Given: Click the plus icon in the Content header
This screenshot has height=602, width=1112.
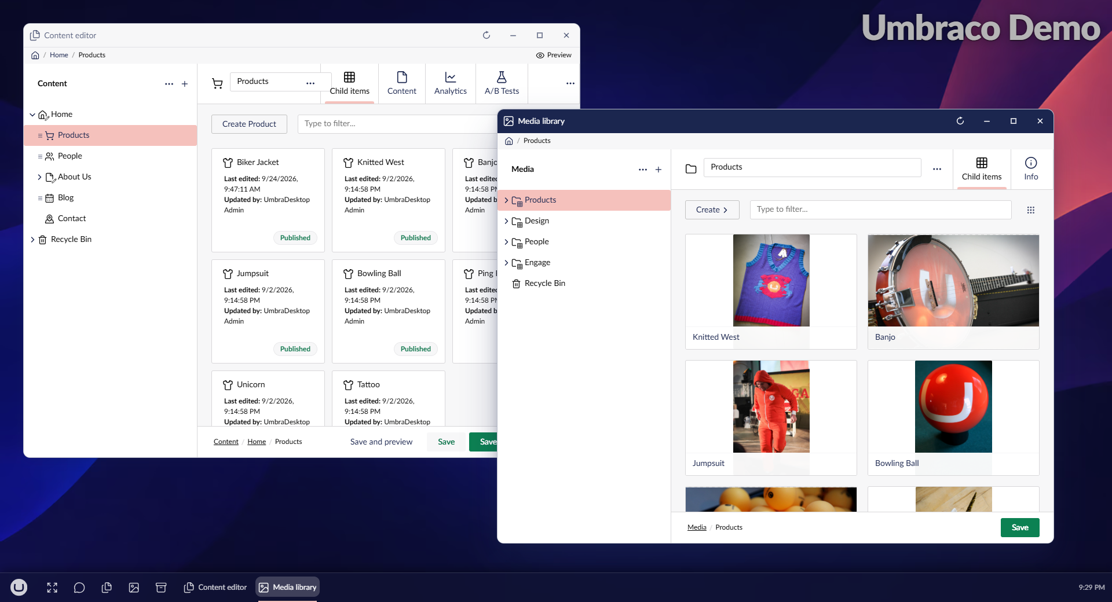Looking at the screenshot, I should (x=185, y=84).
